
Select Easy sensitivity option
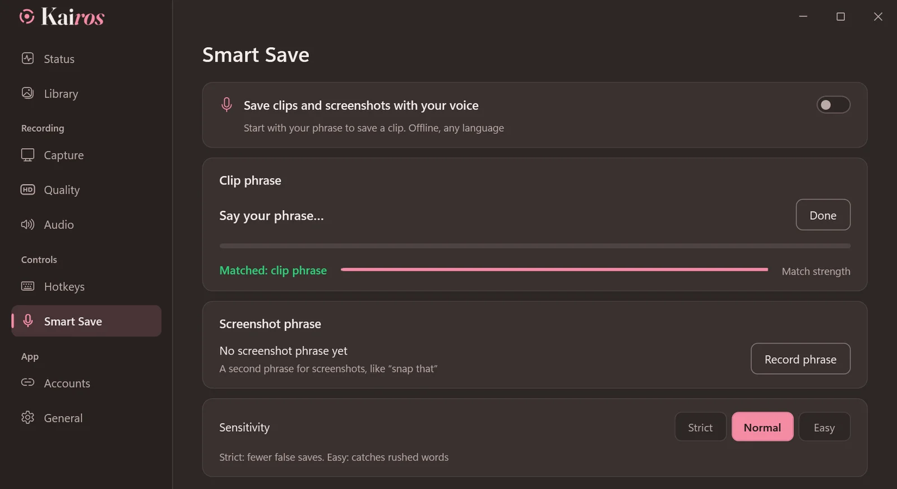tap(824, 427)
